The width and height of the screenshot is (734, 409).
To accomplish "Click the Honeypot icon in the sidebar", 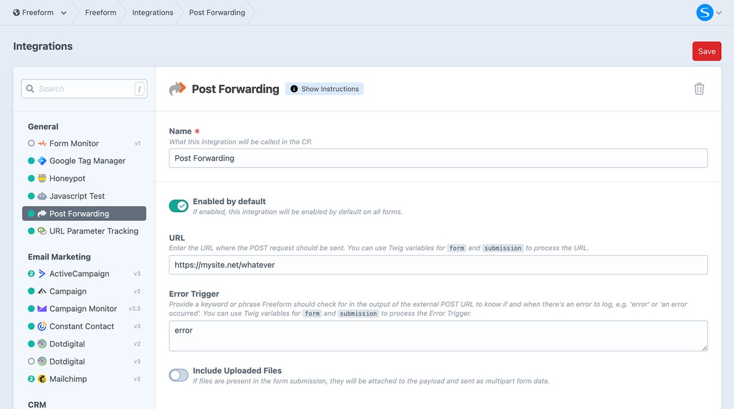I will (x=40, y=178).
